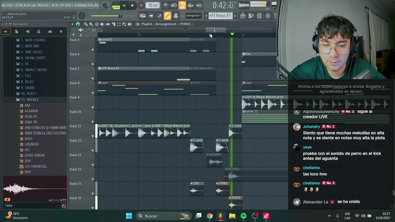Mute Track 11 using its green LED

93,136
